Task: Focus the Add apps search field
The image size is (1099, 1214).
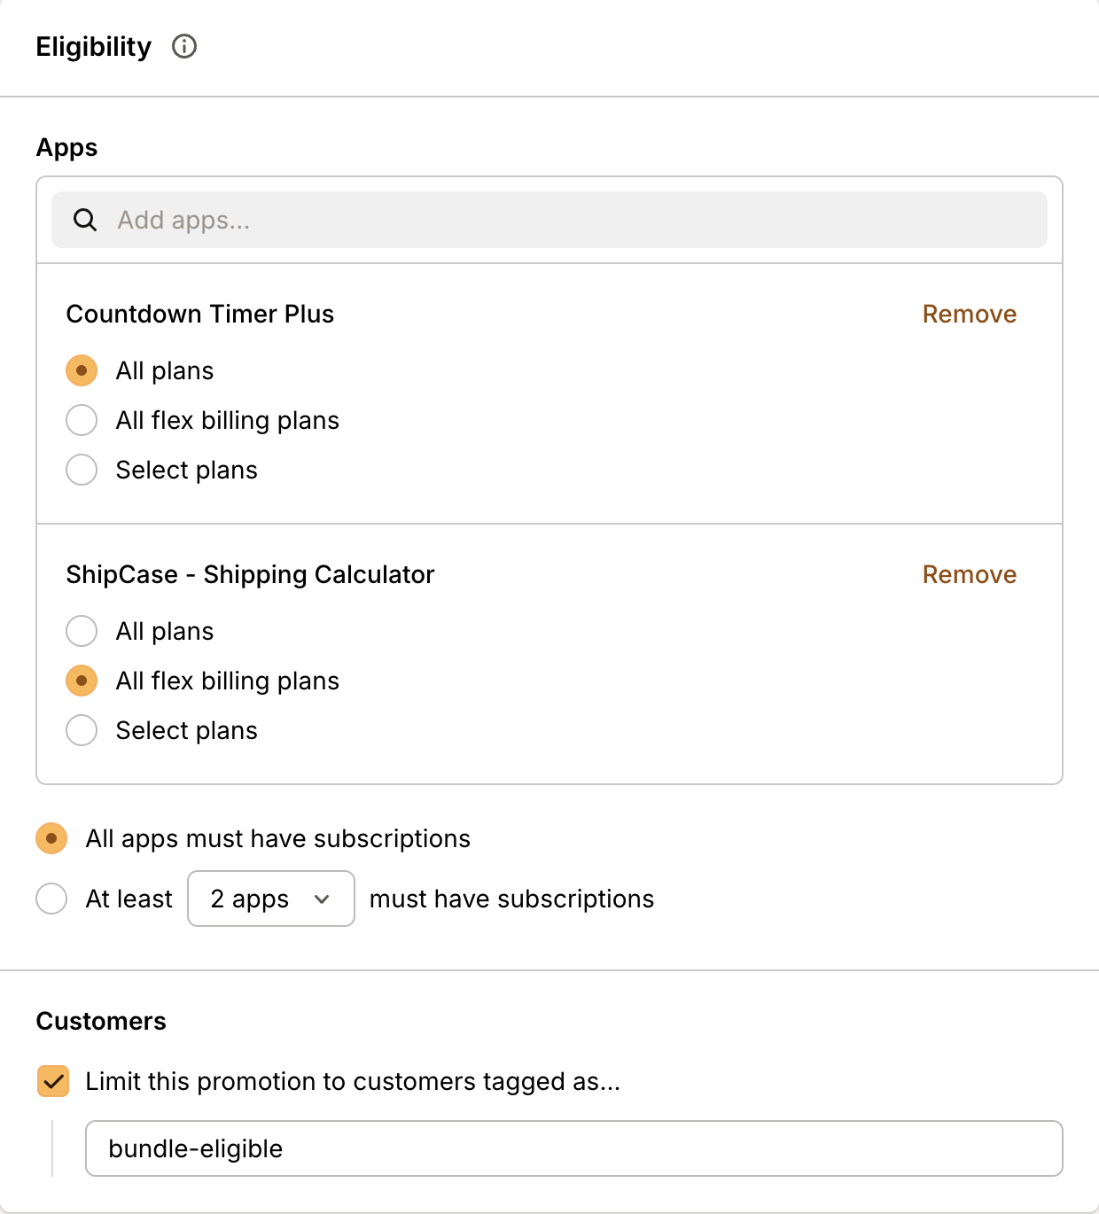Action: pyautogui.click(x=567, y=220)
